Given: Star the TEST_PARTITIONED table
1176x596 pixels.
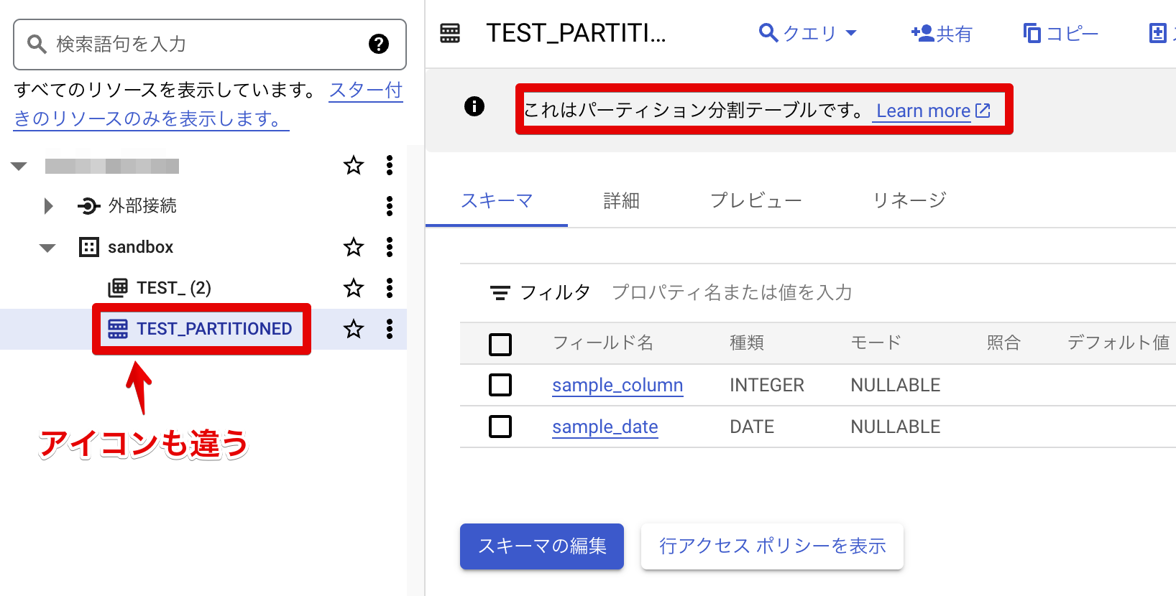Looking at the screenshot, I should [x=353, y=329].
